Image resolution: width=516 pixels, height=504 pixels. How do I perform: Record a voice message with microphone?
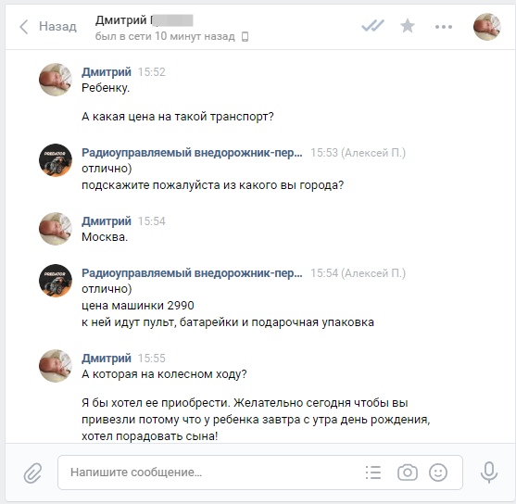tap(489, 472)
